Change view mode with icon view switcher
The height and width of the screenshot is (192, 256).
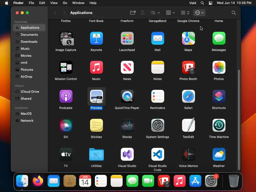pyautogui.click(x=185, y=13)
